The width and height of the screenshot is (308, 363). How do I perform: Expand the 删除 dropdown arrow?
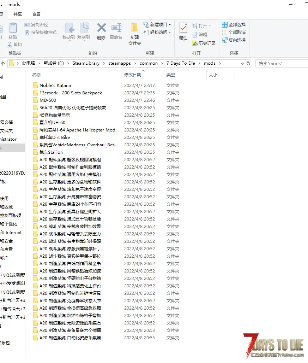(102, 41)
